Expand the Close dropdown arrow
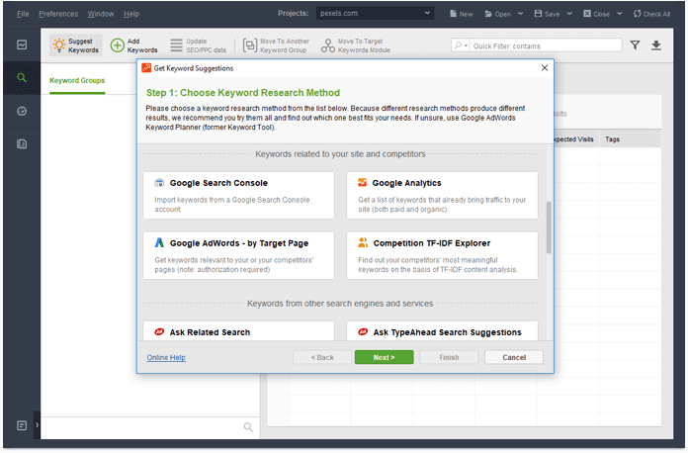Viewport: 688px width, 453px height. point(620,14)
